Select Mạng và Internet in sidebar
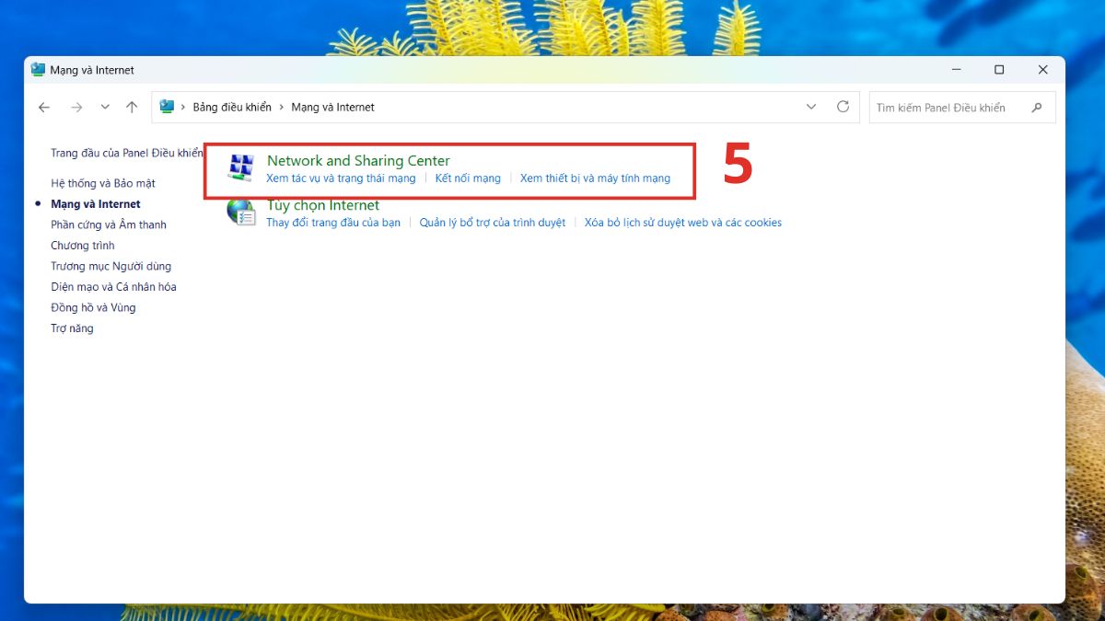1105x621 pixels. (96, 204)
